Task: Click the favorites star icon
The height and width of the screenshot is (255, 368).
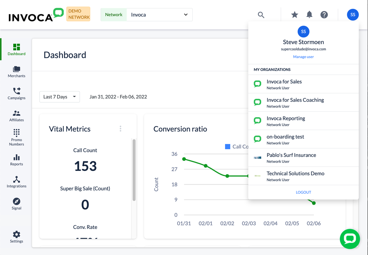Action: tap(295, 15)
